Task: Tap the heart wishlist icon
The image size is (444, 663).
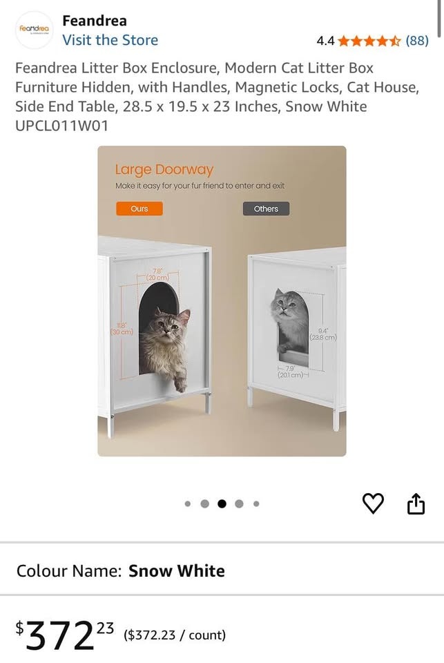Action: point(373,503)
